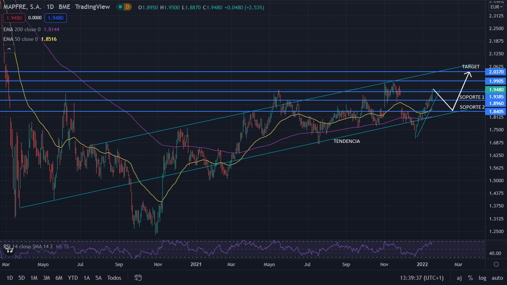This screenshot has width=507, height=285.
Task: Click the 2.0370 price level label
Action: point(496,72)
